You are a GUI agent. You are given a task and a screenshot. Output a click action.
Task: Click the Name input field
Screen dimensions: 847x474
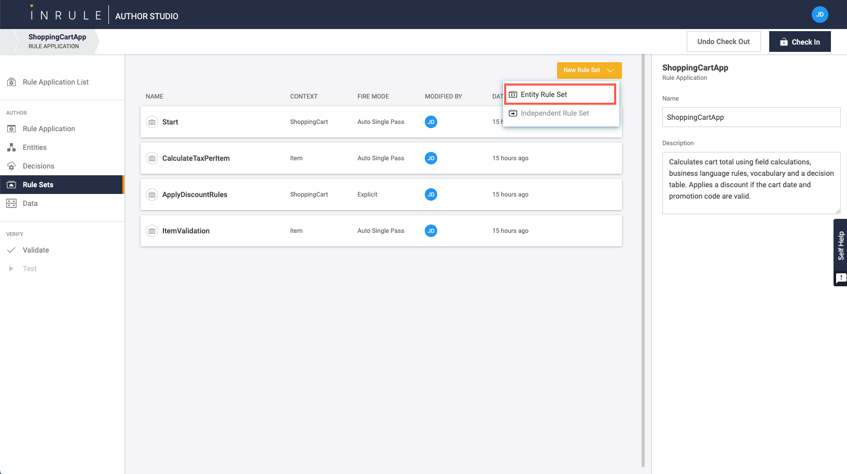click(751, 117)
